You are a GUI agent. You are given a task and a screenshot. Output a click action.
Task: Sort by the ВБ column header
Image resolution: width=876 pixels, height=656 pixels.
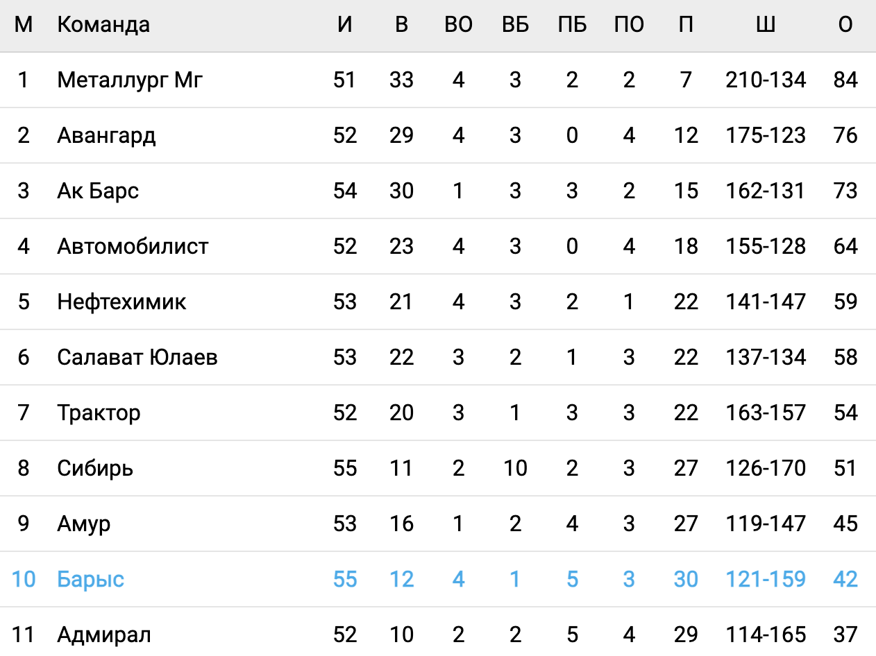click(x=515, y=25)
